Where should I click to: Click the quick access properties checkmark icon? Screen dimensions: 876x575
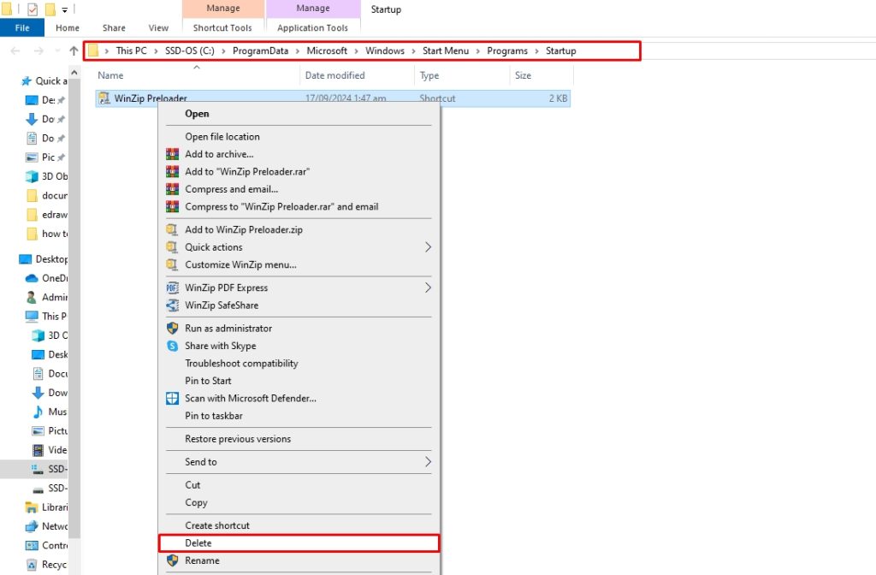click(33, 9)
